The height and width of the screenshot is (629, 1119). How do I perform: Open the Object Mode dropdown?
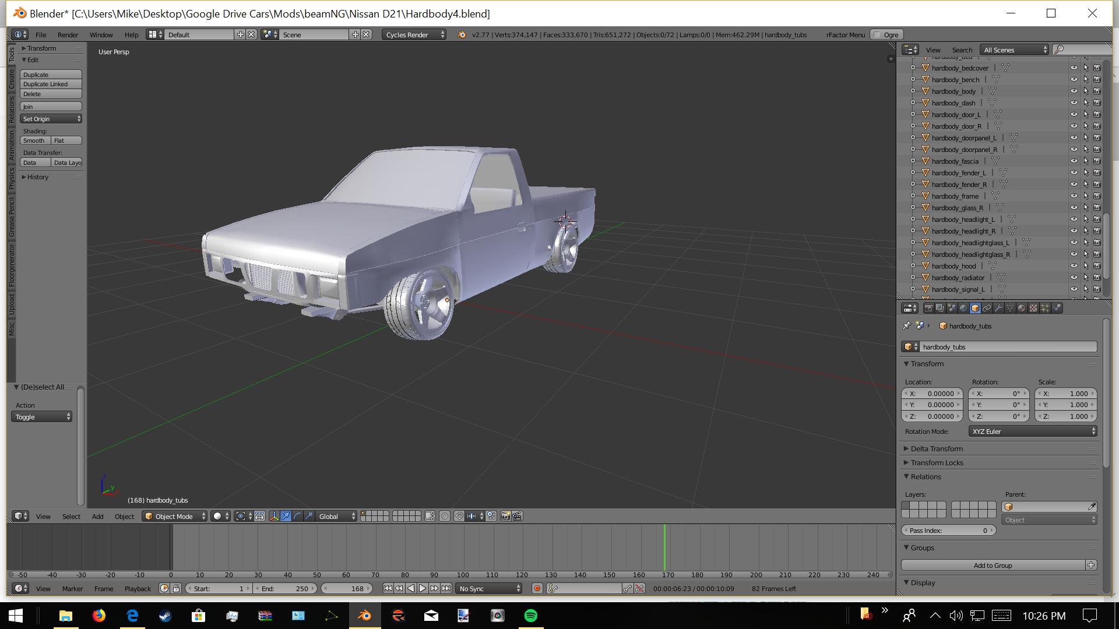(x=175, y=517)
